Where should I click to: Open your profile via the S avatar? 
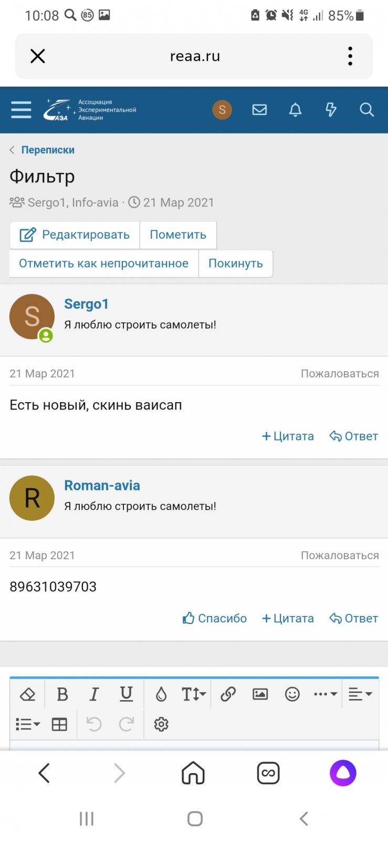222,110
